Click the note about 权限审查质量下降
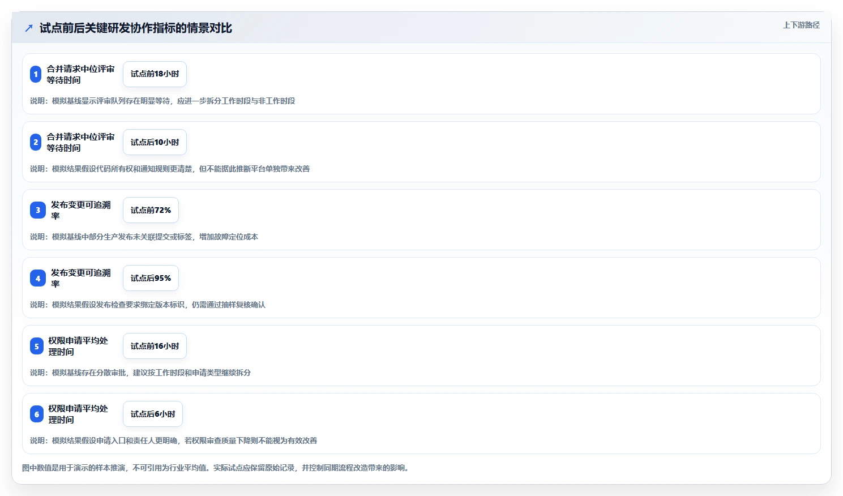 click(173, 441)
